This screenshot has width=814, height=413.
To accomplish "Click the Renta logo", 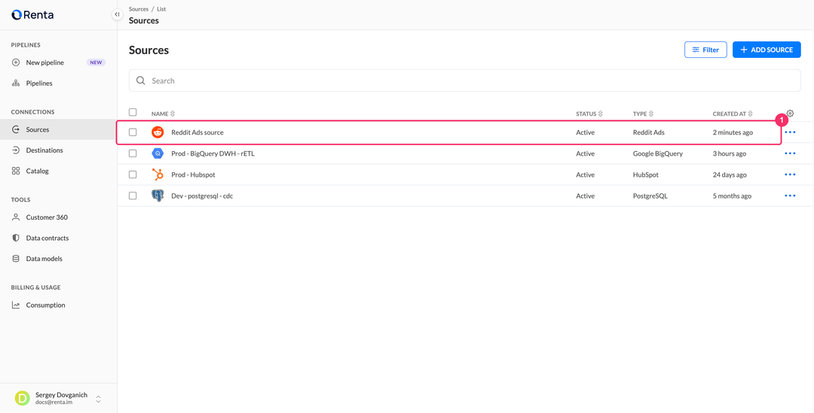I will click(32, 15).
